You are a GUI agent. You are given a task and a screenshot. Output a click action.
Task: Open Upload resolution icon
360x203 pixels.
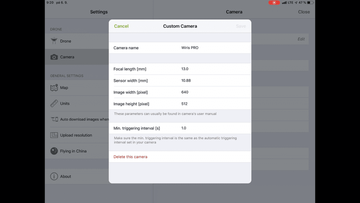pos(54,135)
